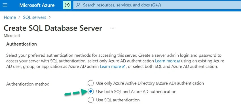The width and height of the screenshot is (241, 107).
Task: Click the Microsoft publisher subtitle
Action: pyautogui.click(x=12, y=36)
